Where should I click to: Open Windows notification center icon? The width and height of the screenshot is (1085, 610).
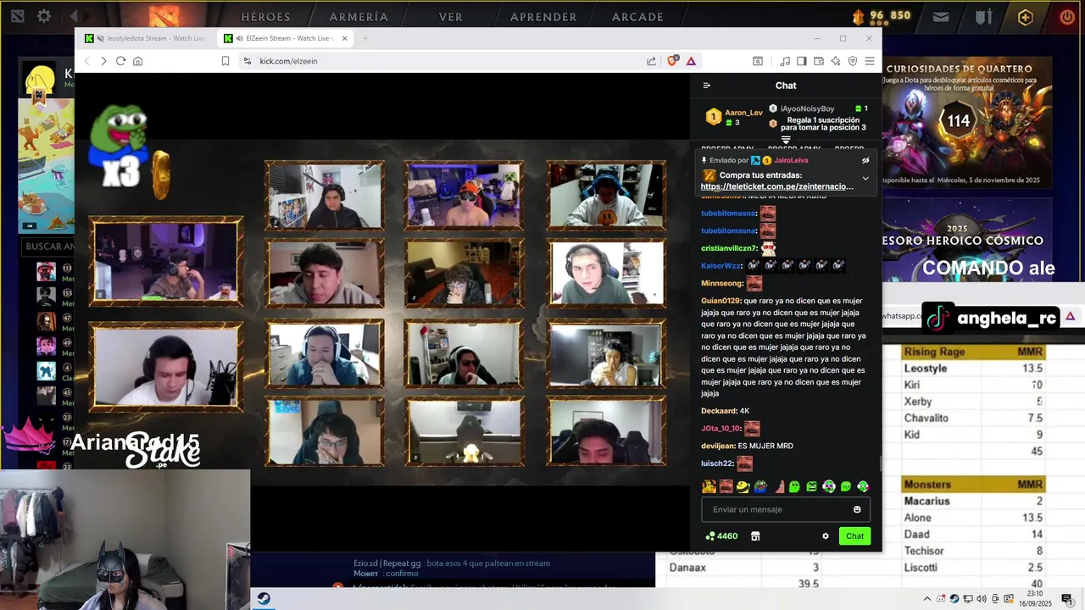(1067, 599)
